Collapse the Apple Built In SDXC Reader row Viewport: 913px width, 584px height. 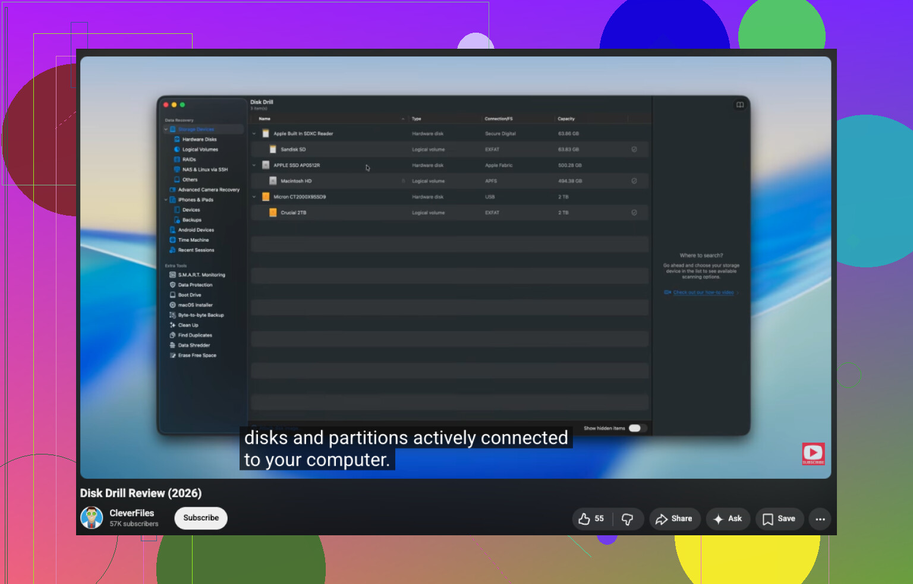[x=254, y=134]
